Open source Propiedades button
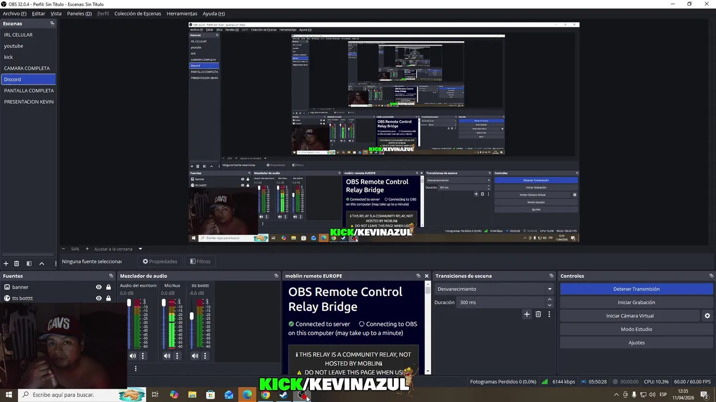The width and height of the screenshot is (716, 402). click(x=160, y=261)
